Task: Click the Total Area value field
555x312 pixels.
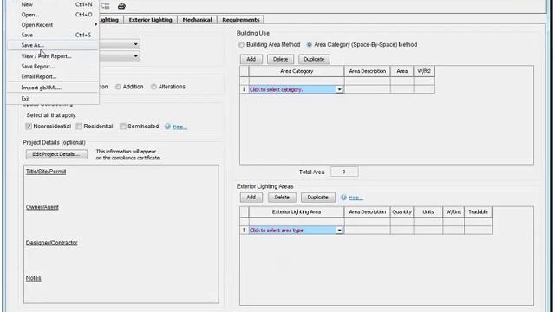Action: point(344,172)
